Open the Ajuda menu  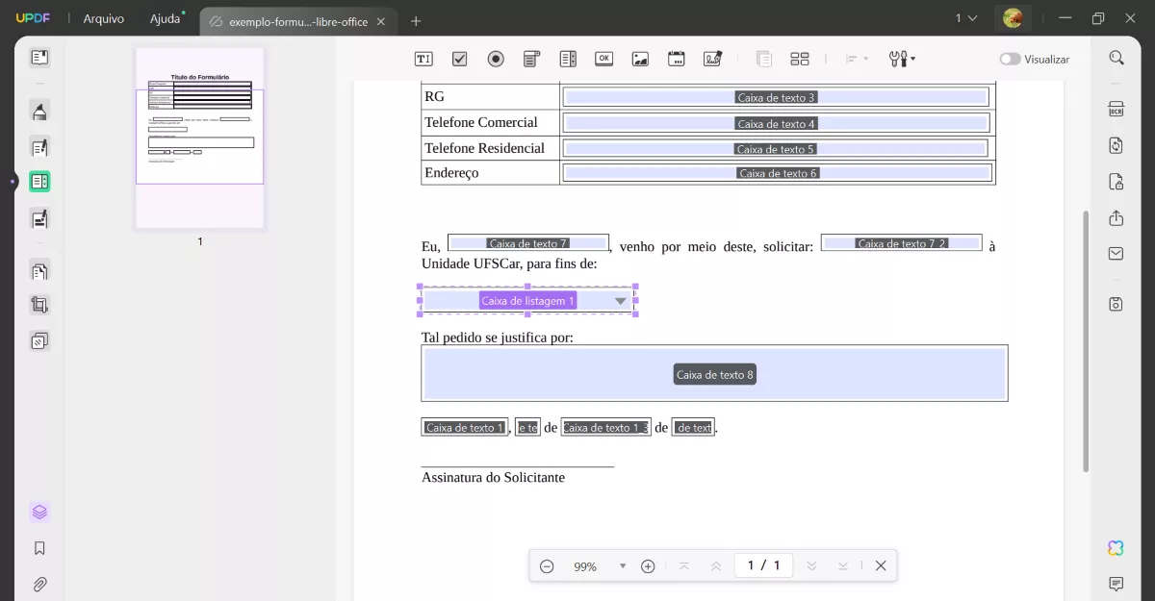click(165, 17)
